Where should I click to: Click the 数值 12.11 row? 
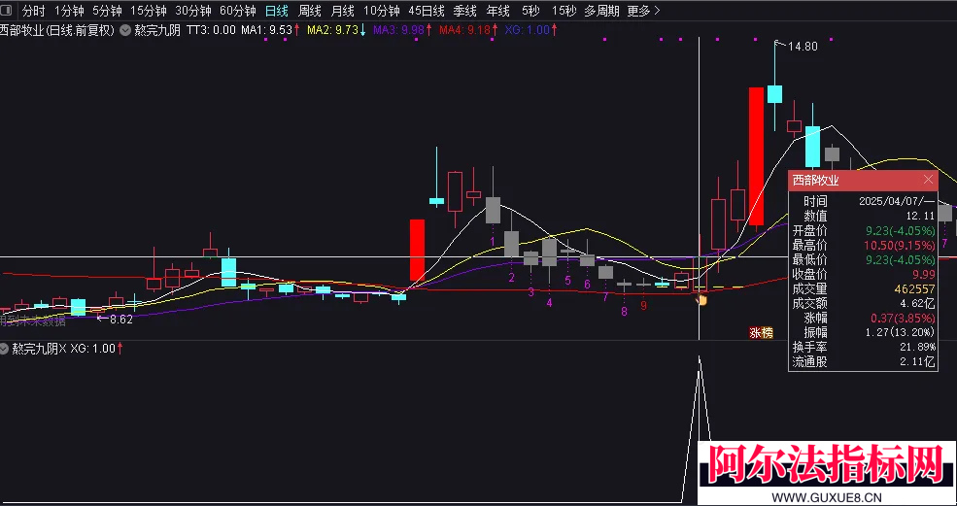point(863,216)
